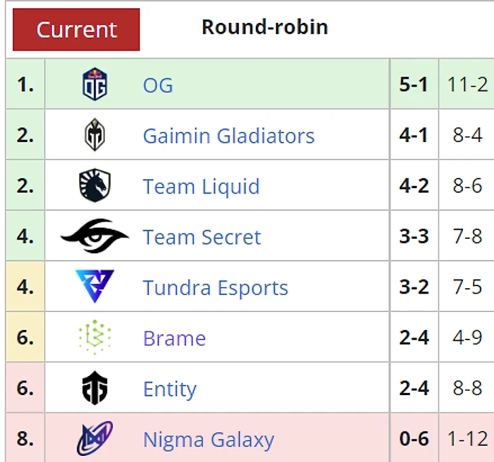494x462 pixels.
Task: Click the Entity team logo
Action: coord(95,389)
